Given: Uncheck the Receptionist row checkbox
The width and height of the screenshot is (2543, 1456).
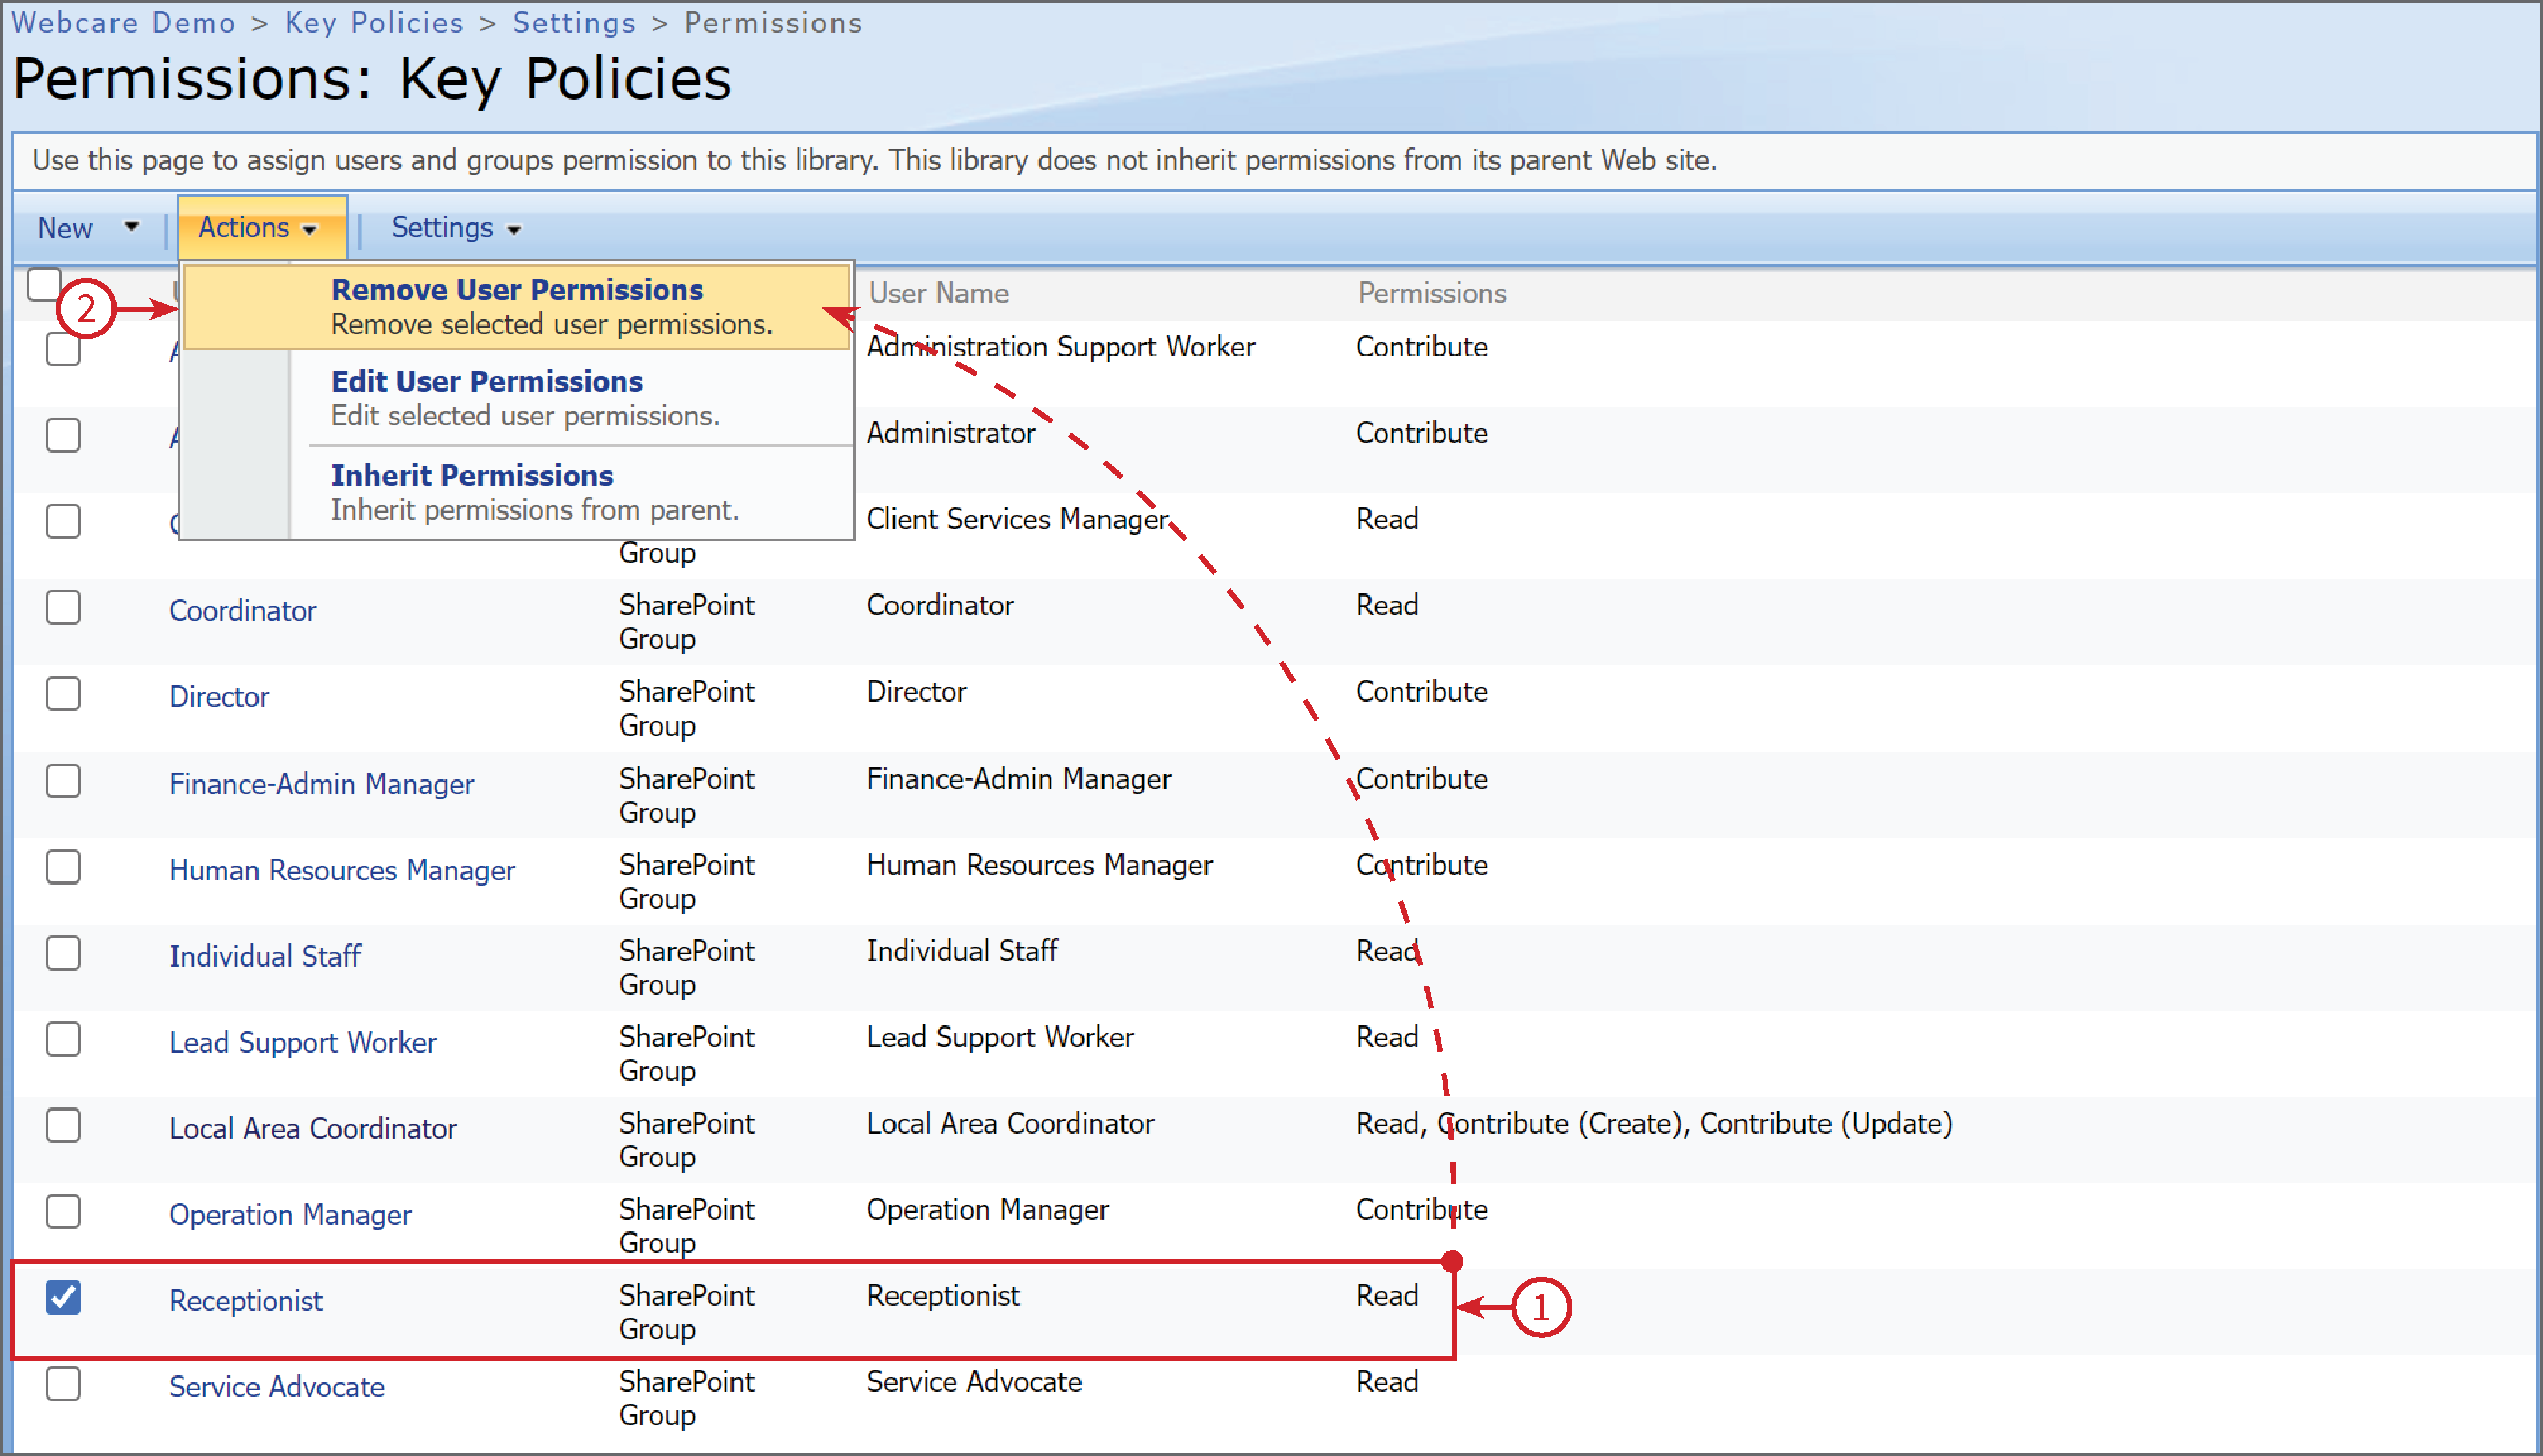Looking at the screenshot, I should coord(63,1297).
